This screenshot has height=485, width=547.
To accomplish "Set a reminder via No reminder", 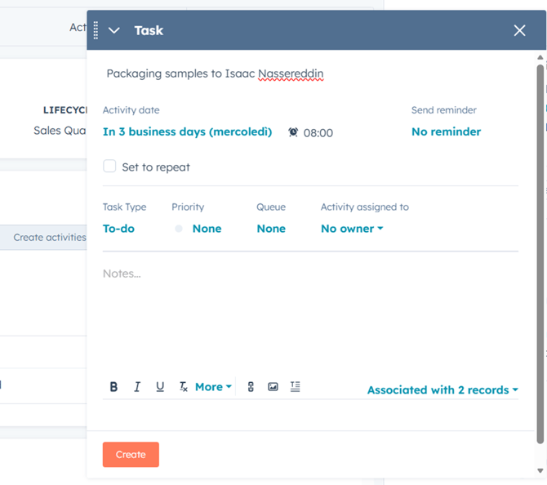I will (446, 131).
